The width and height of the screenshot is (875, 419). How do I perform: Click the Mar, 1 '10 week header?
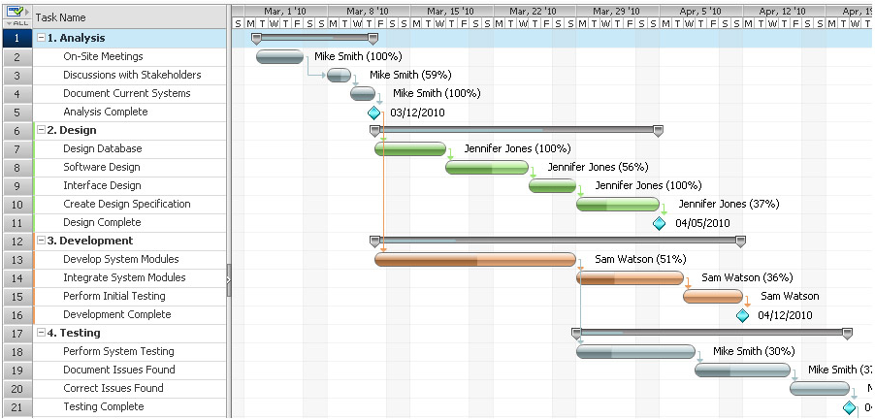pos(286,11)
